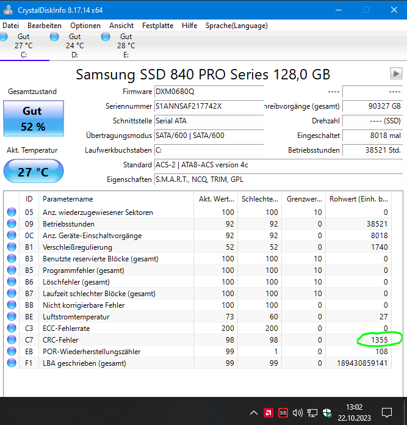Click status dot of row B7 Laufzeit schlechter Blöcke

12,294
